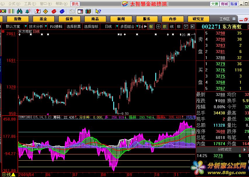Click the 技术分析 label
This screenshot has height=177, width=249.
(x=36, y=26)
